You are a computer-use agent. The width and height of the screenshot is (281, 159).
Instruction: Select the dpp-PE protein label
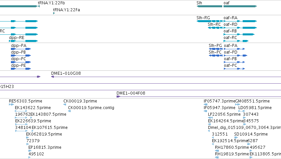point(18,65)
